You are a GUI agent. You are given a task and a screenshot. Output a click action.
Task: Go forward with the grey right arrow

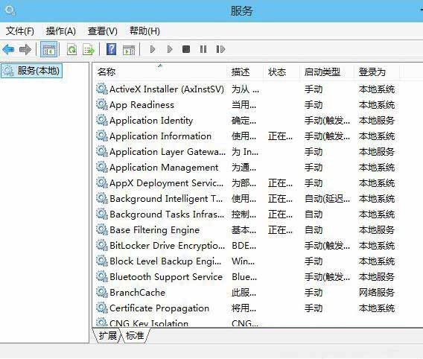pyautogui.click(x=25, y=49)
